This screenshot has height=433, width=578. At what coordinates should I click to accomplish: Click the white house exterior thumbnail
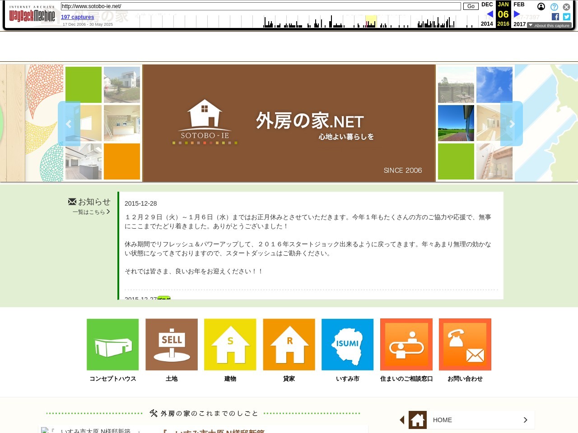pos(122,85)
